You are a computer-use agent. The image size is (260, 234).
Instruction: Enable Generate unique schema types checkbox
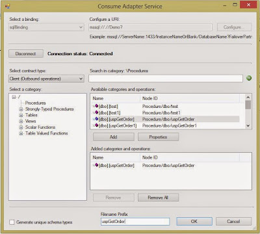pos(12,222)
